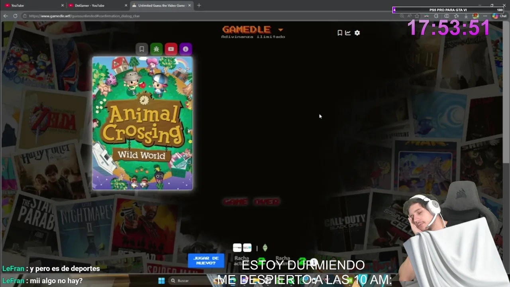Click the read aloud icon in the address bar
The width and height of the screenshot is (510, 287).
click(409, 16)
